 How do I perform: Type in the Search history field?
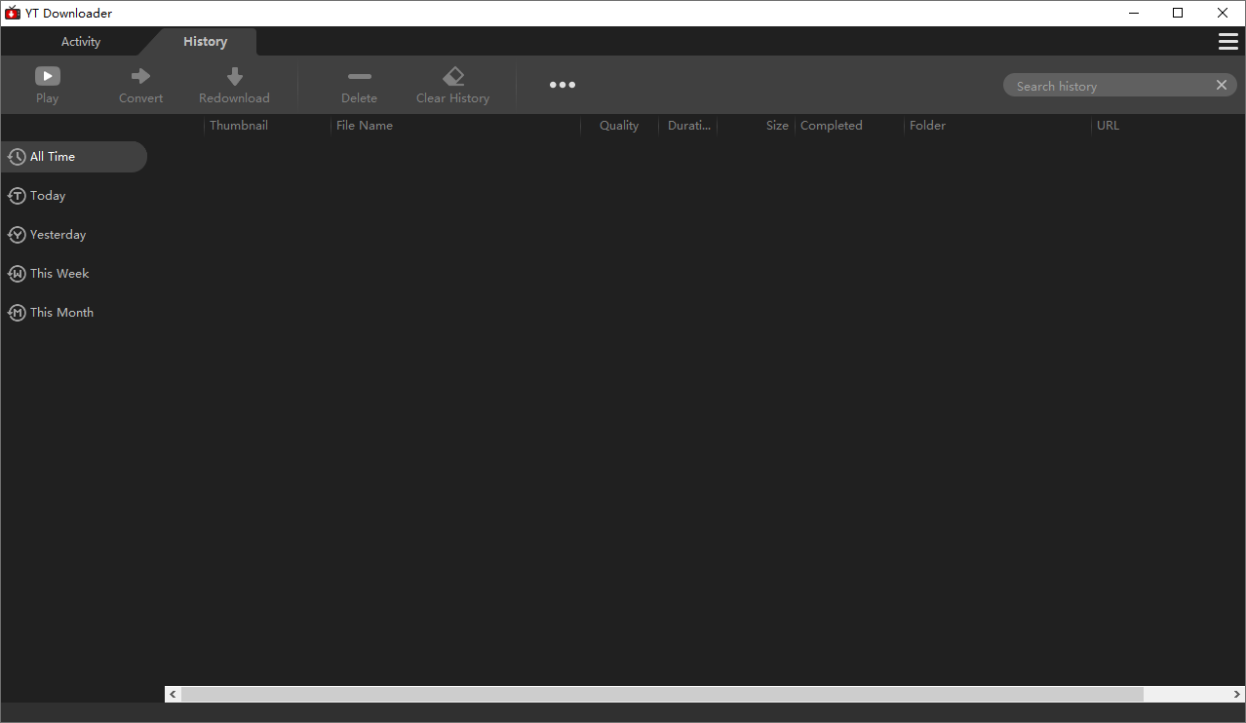[x=1107, y=86]
